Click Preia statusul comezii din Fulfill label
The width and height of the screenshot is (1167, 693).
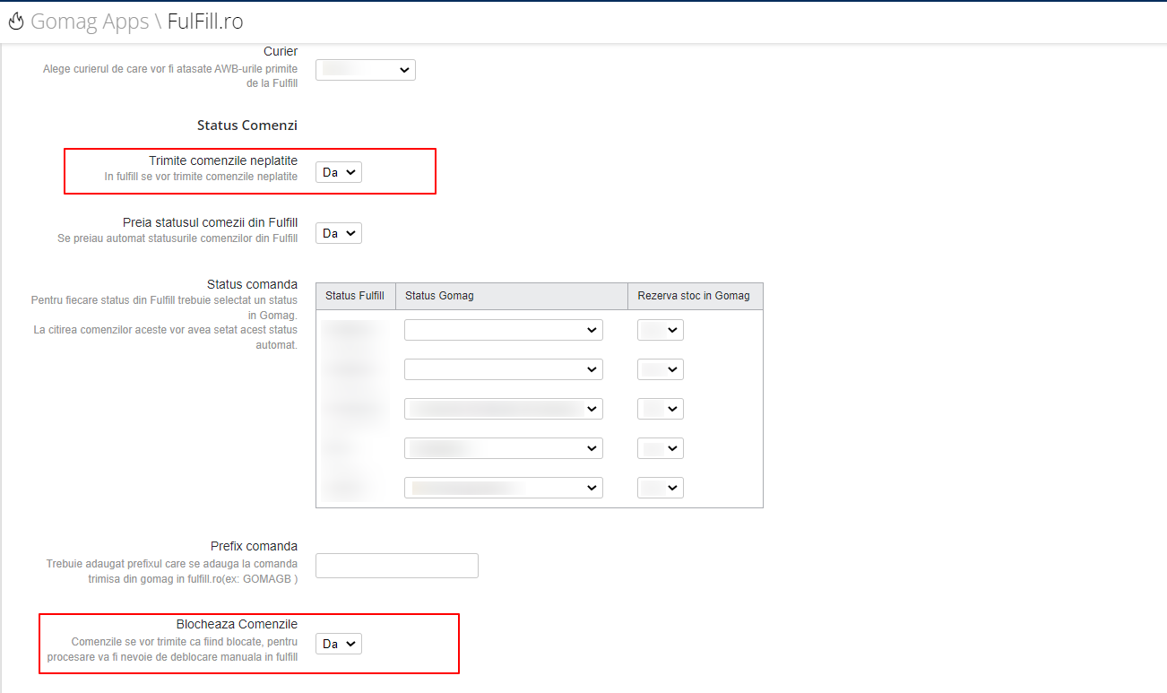coord(211,222)
